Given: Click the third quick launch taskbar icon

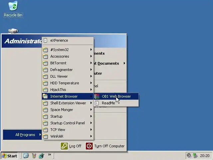Looking at the screenshot, I should point(41,156).
